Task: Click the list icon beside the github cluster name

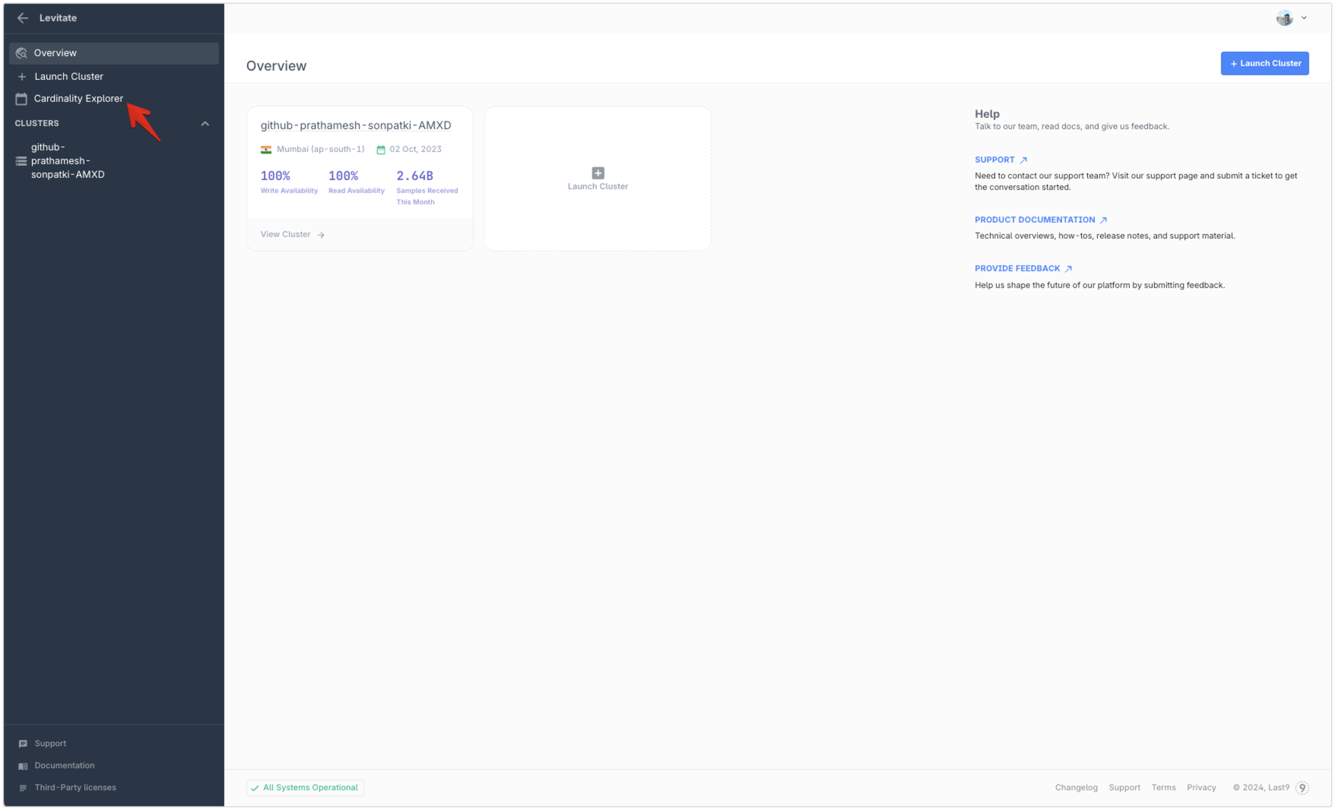Action: [20, 160]
